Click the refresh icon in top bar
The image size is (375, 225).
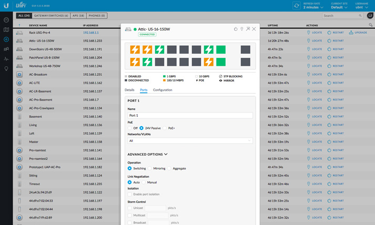(297, 5)
